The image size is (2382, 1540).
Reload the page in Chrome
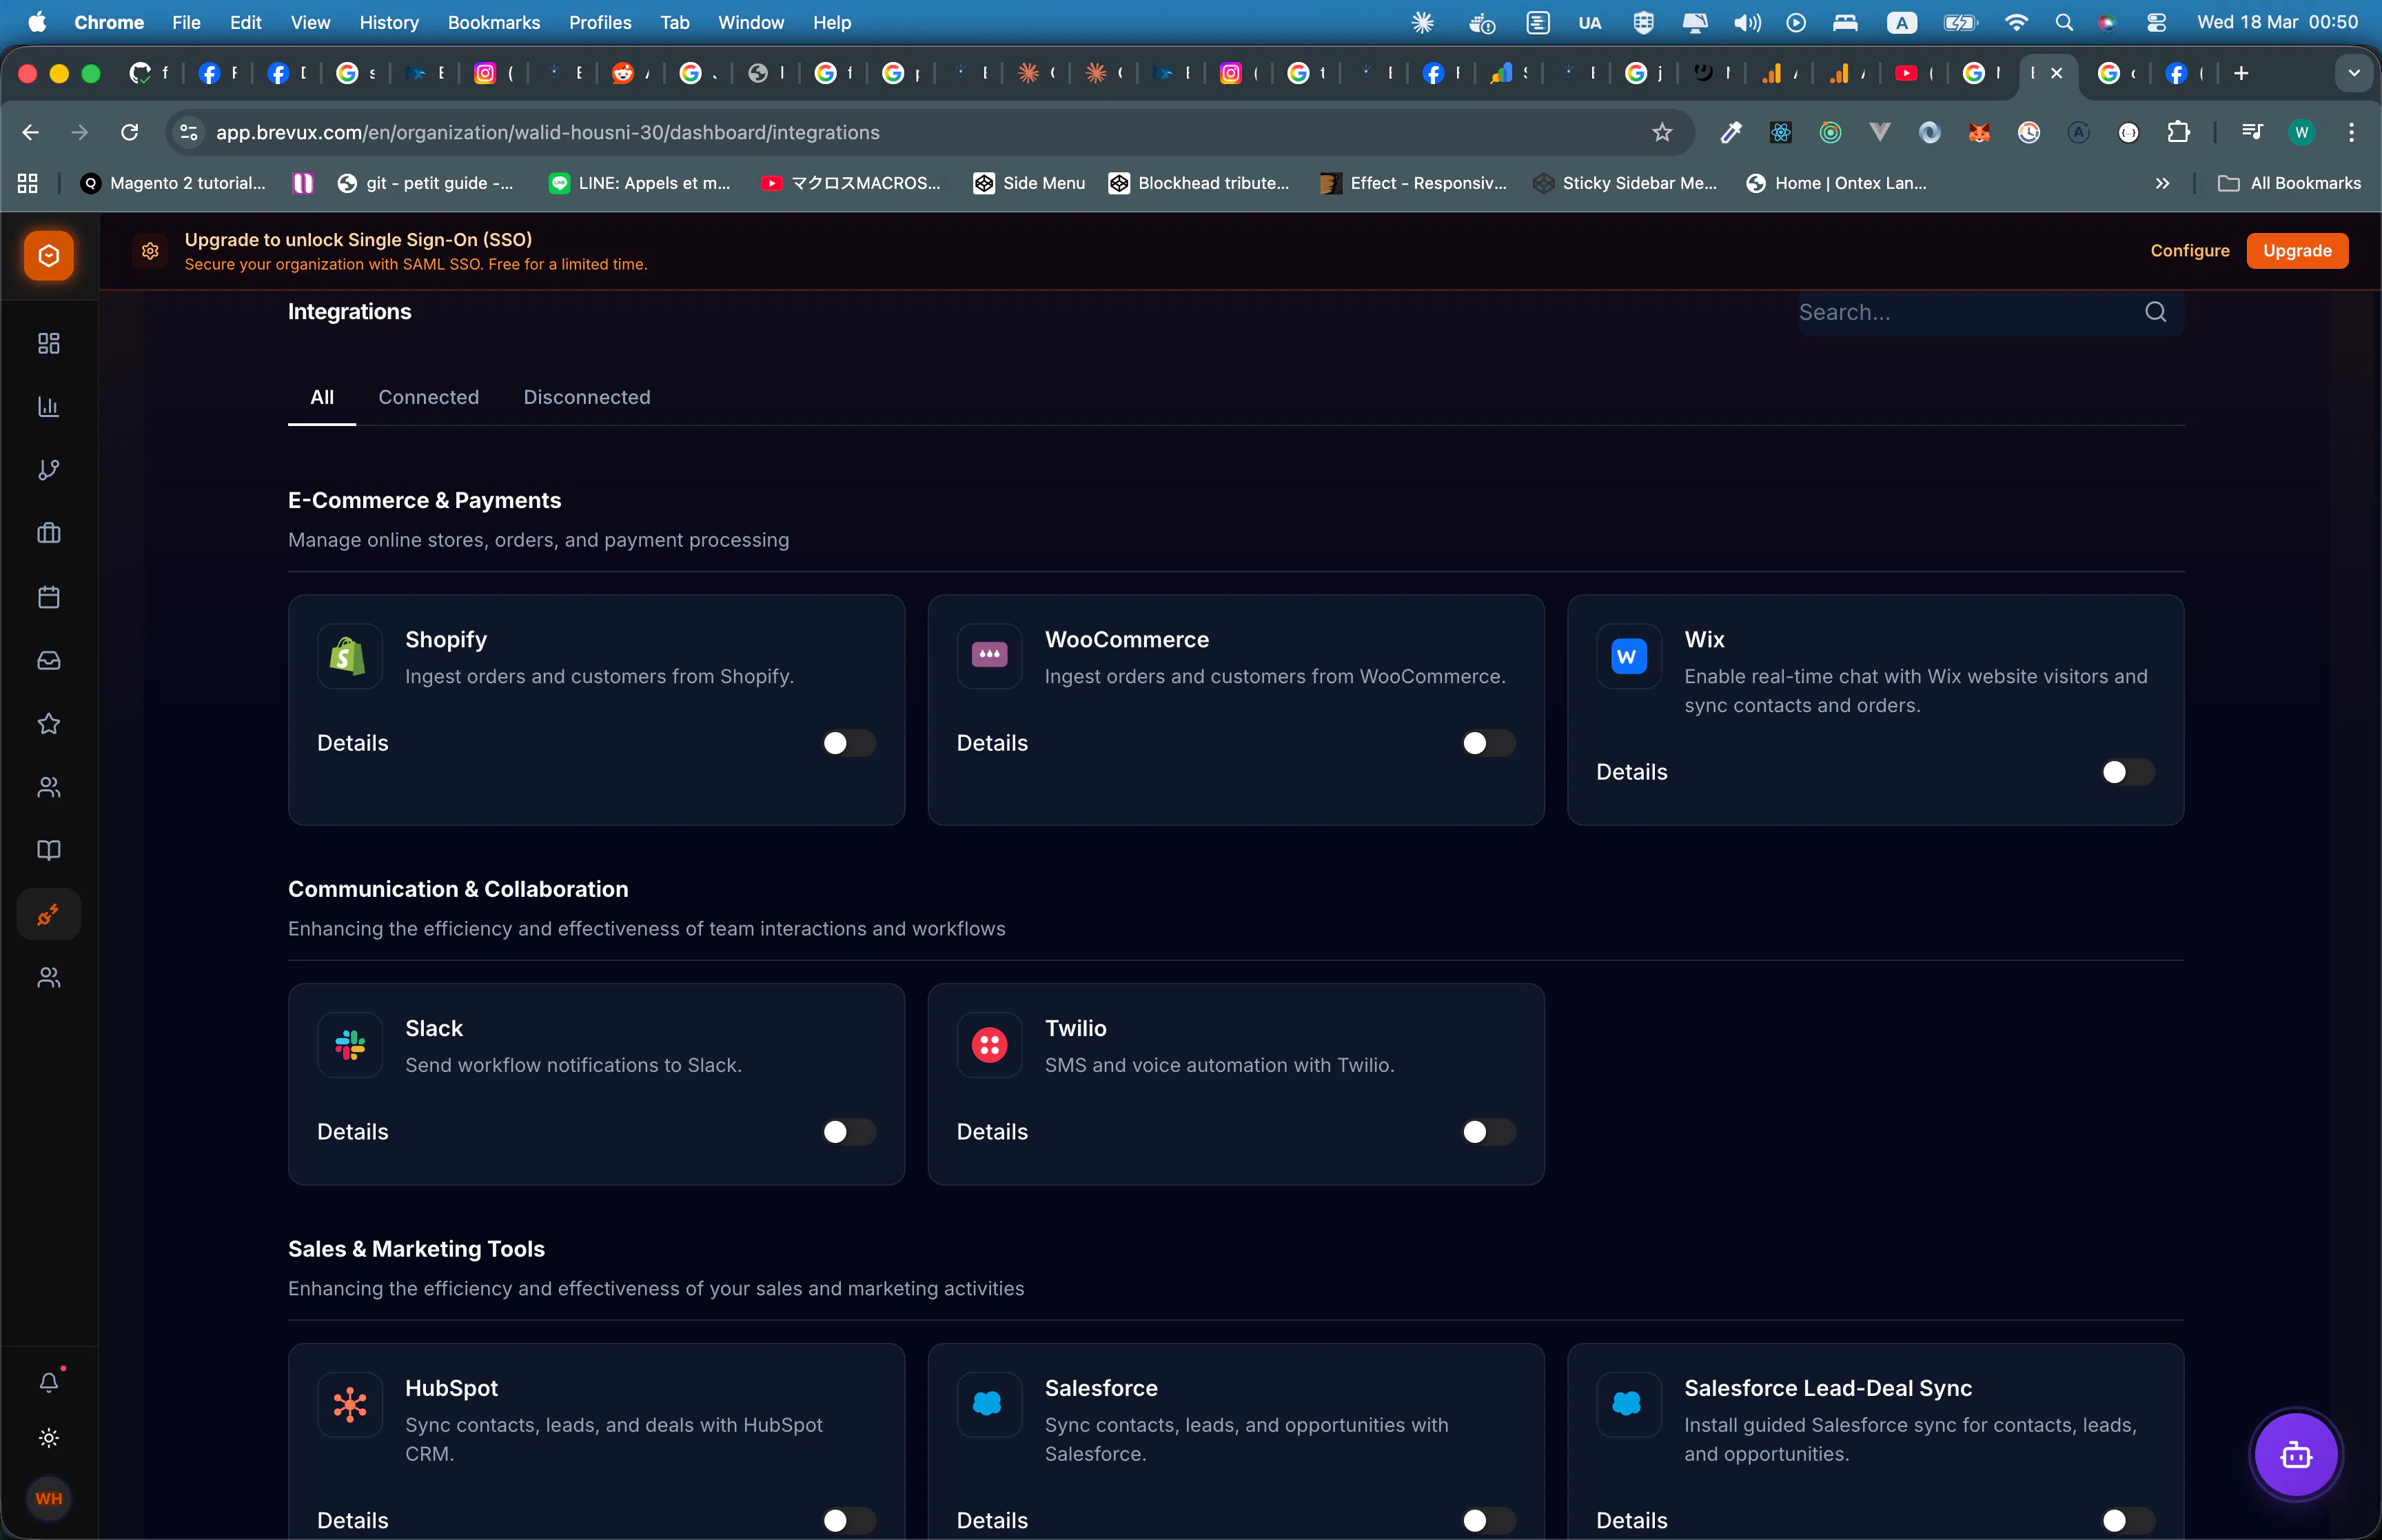coord(130,132)
